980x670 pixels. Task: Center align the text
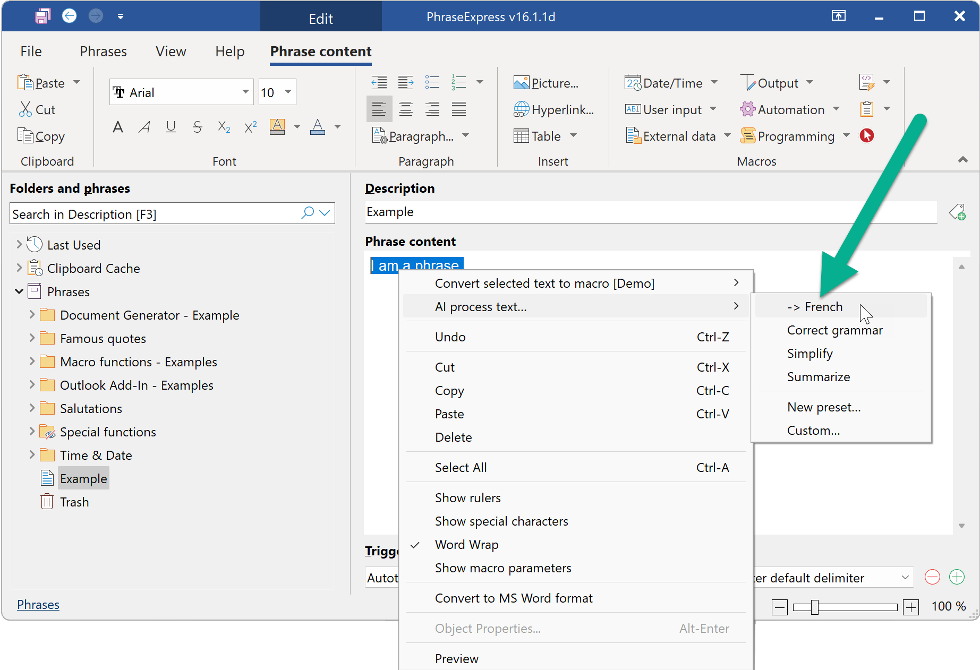pos(406,109)
